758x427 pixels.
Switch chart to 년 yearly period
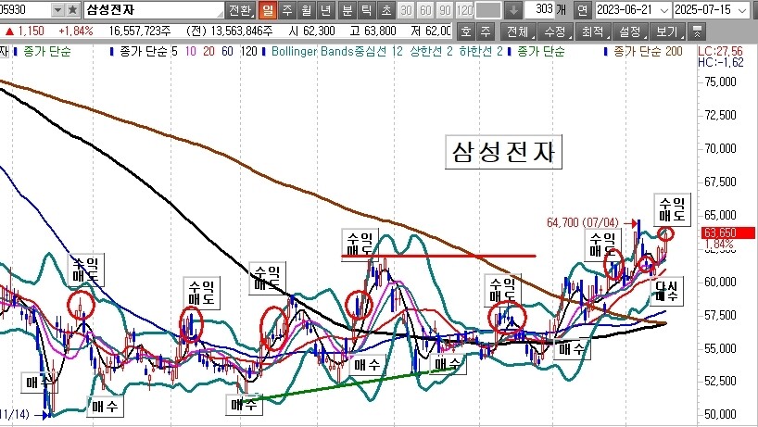[326, 9]
